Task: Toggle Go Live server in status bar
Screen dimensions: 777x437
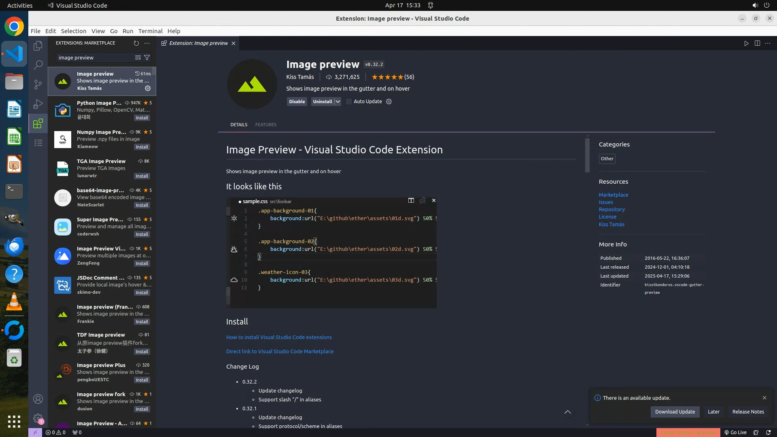Action: click(x=735, y=432)
